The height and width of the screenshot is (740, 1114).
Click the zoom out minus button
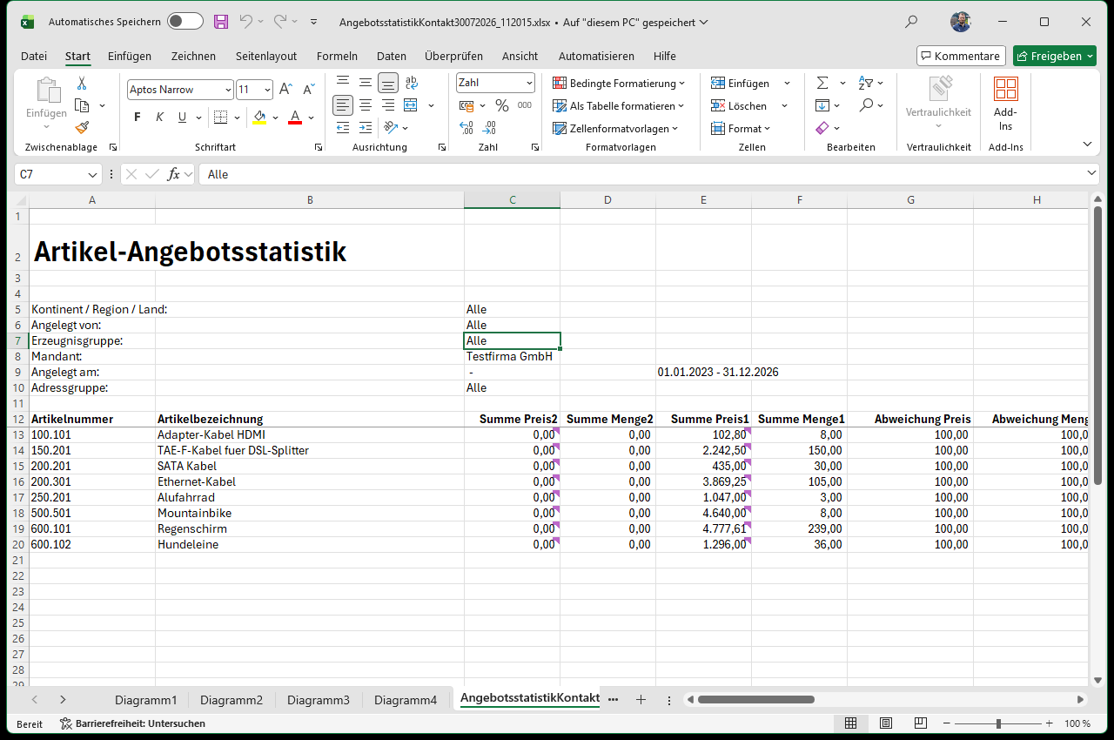[947, 723]
